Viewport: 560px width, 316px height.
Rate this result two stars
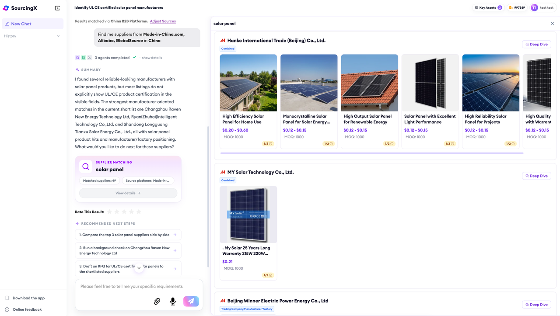117,212
